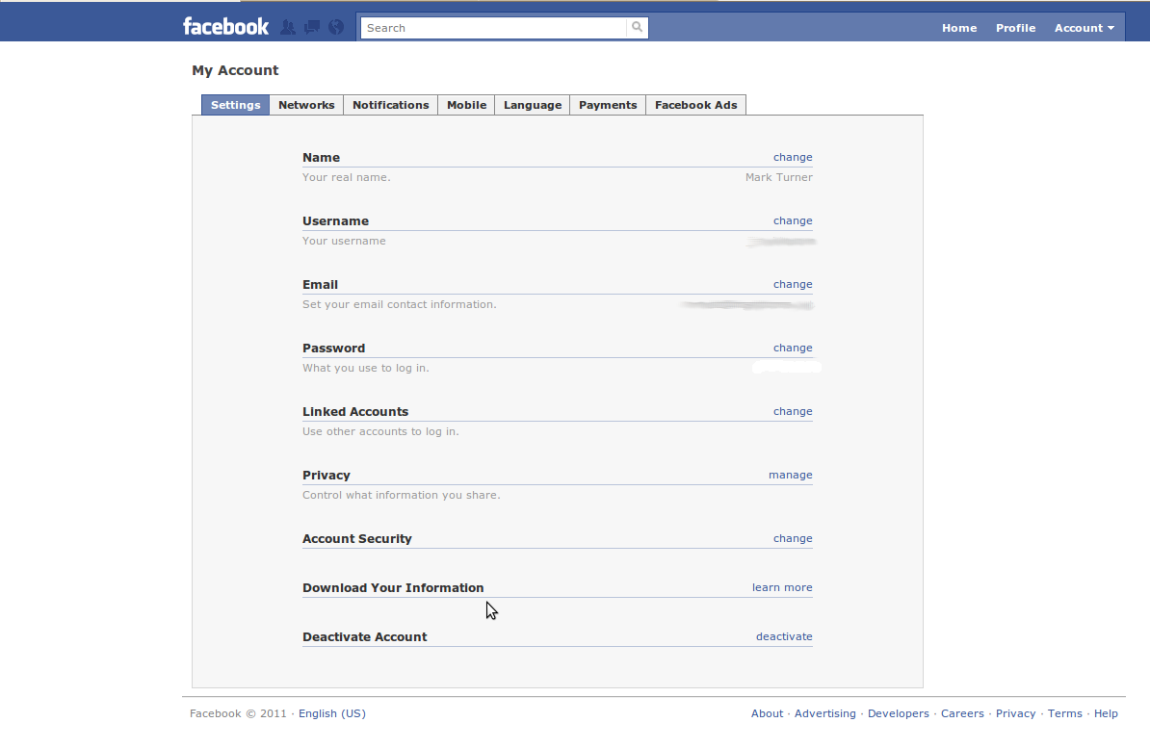This screenshot has height=749, width=1150.
Task: Open the Developers footer link
Action: (x=899, y=713)
